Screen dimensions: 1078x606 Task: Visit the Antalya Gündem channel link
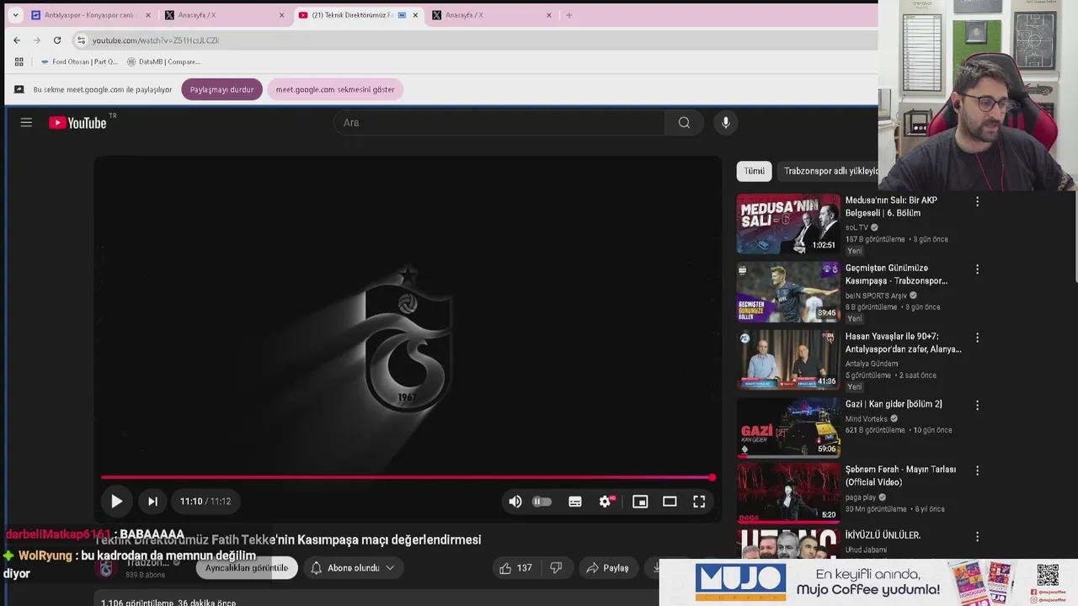(871, 364)
